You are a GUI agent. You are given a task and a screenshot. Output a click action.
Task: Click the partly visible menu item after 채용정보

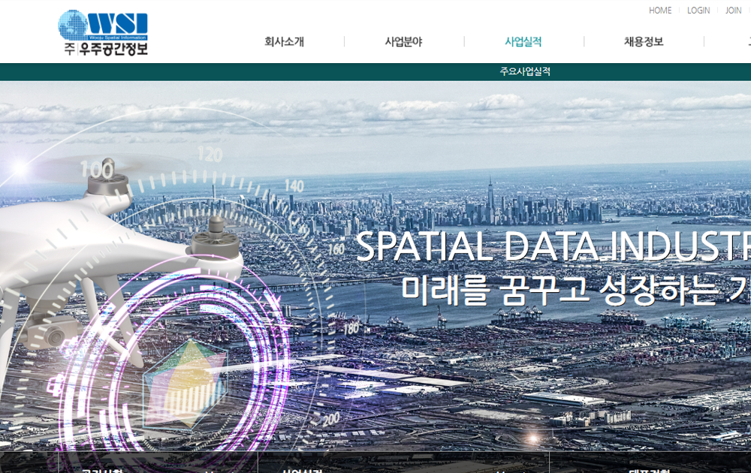pos(746,42)
